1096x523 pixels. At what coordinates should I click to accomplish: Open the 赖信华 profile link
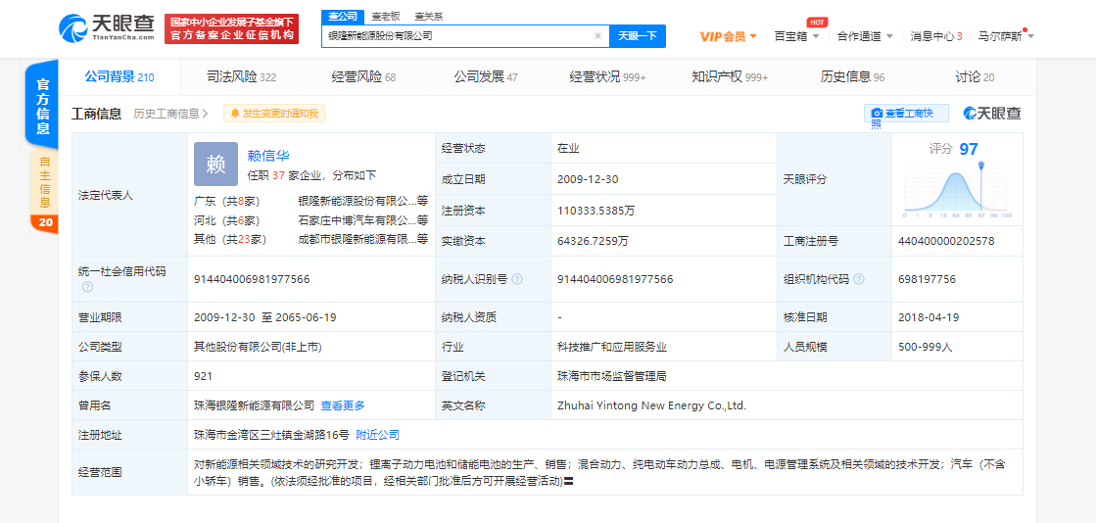(x=268, y=156)
